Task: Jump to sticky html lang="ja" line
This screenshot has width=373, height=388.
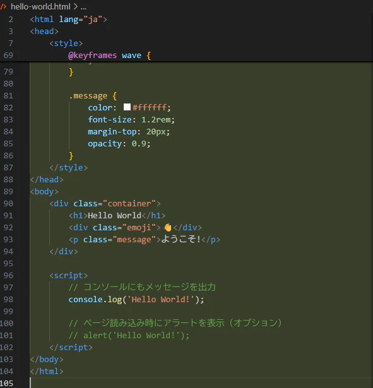Action: 68,20
